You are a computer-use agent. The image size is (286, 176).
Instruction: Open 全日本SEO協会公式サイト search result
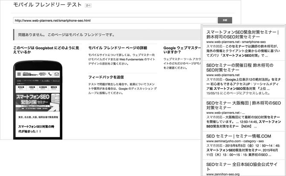(x=242, y=164)
